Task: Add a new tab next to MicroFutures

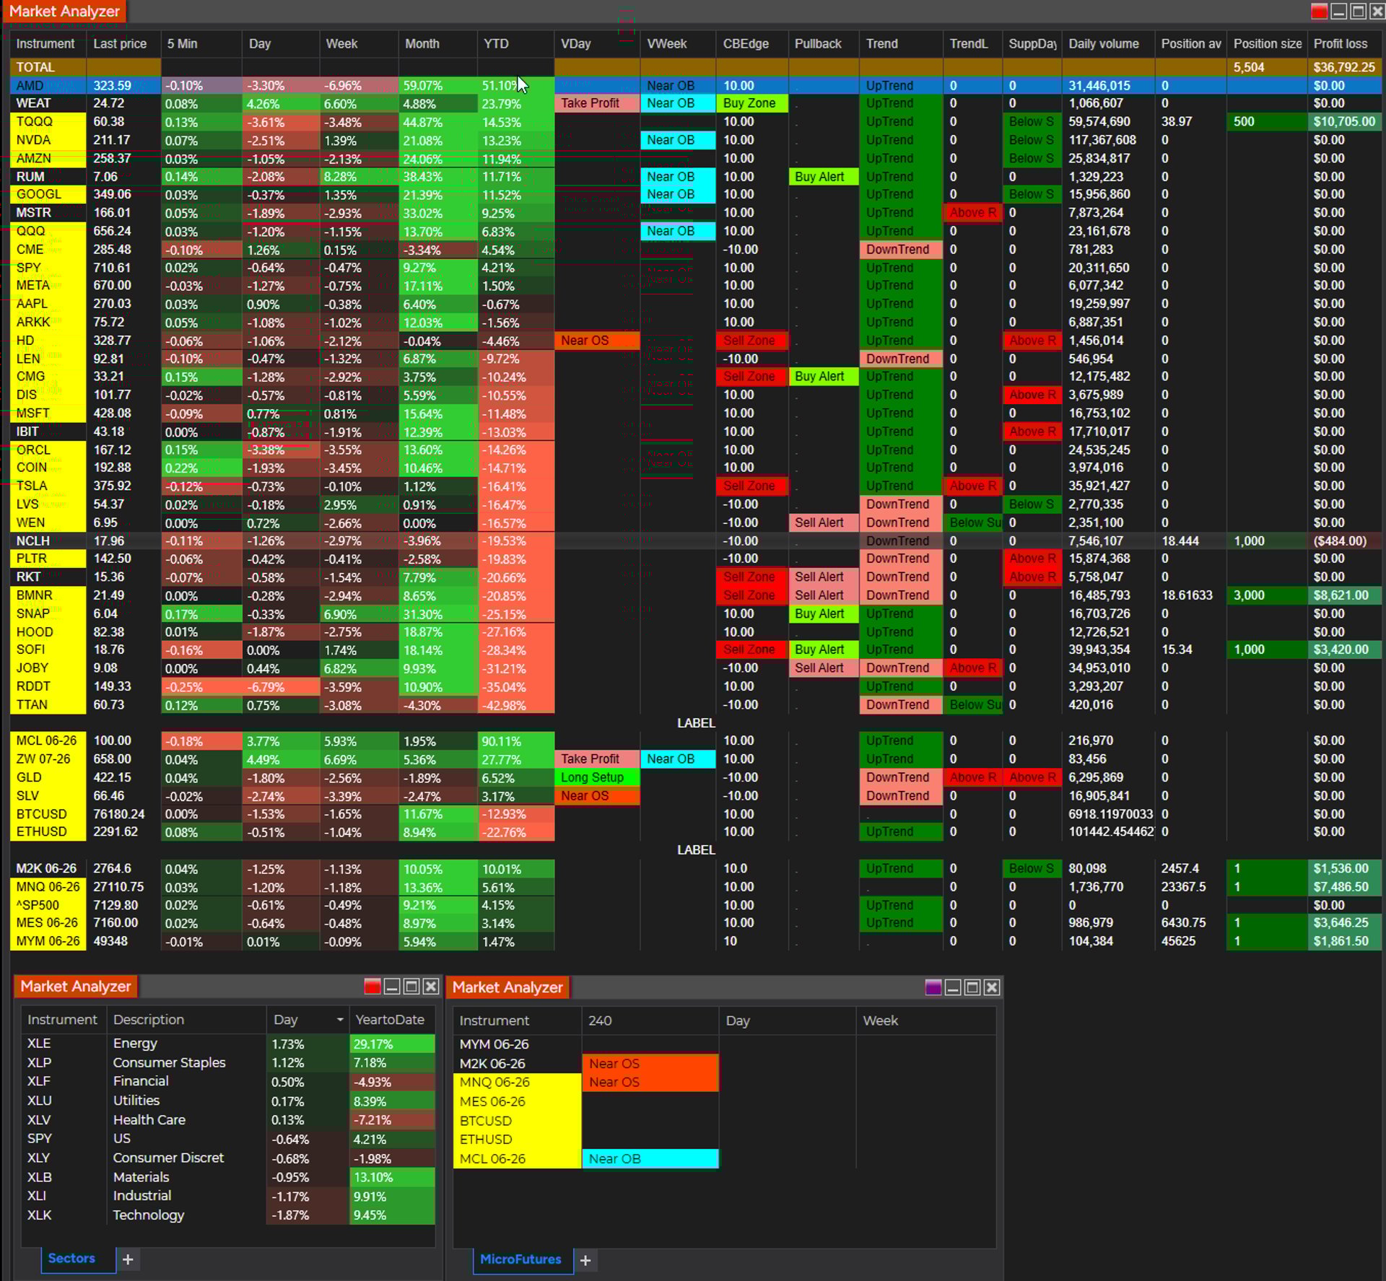Action: pos(585,1260)
